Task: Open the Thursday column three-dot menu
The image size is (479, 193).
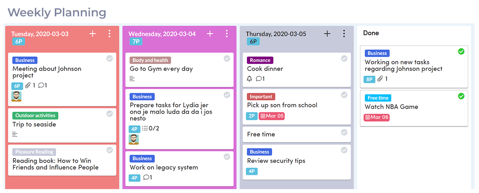Action: click(x=344, y=34)
